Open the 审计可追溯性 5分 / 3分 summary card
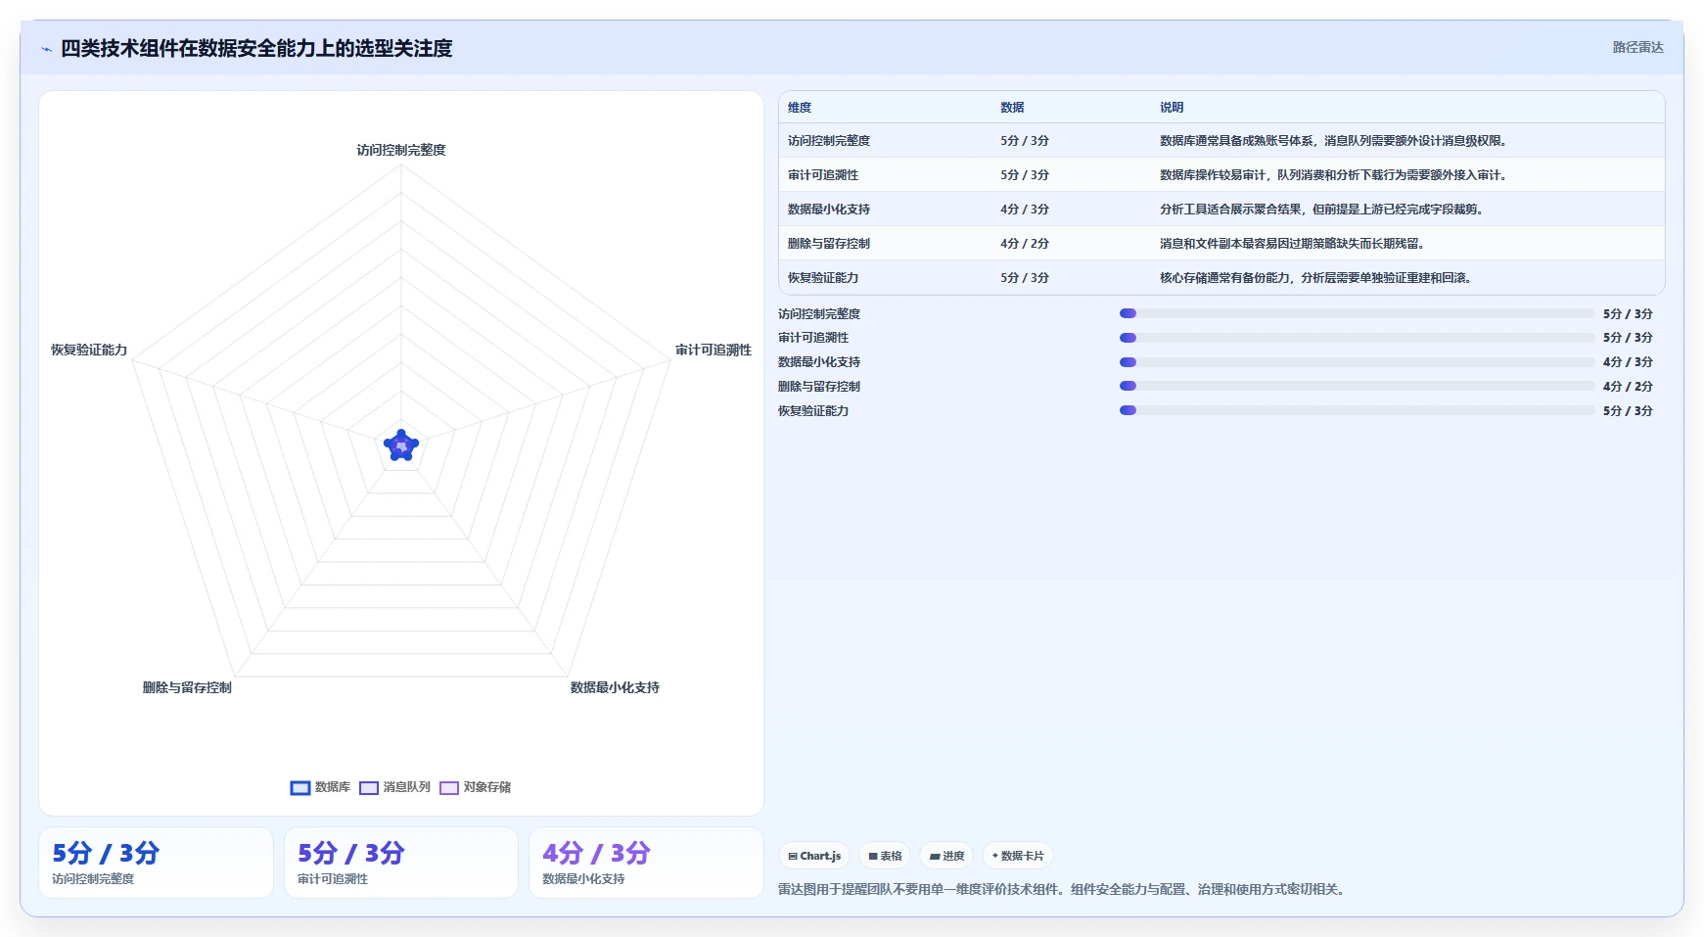1704x937 pixels. tap(401, 863)
